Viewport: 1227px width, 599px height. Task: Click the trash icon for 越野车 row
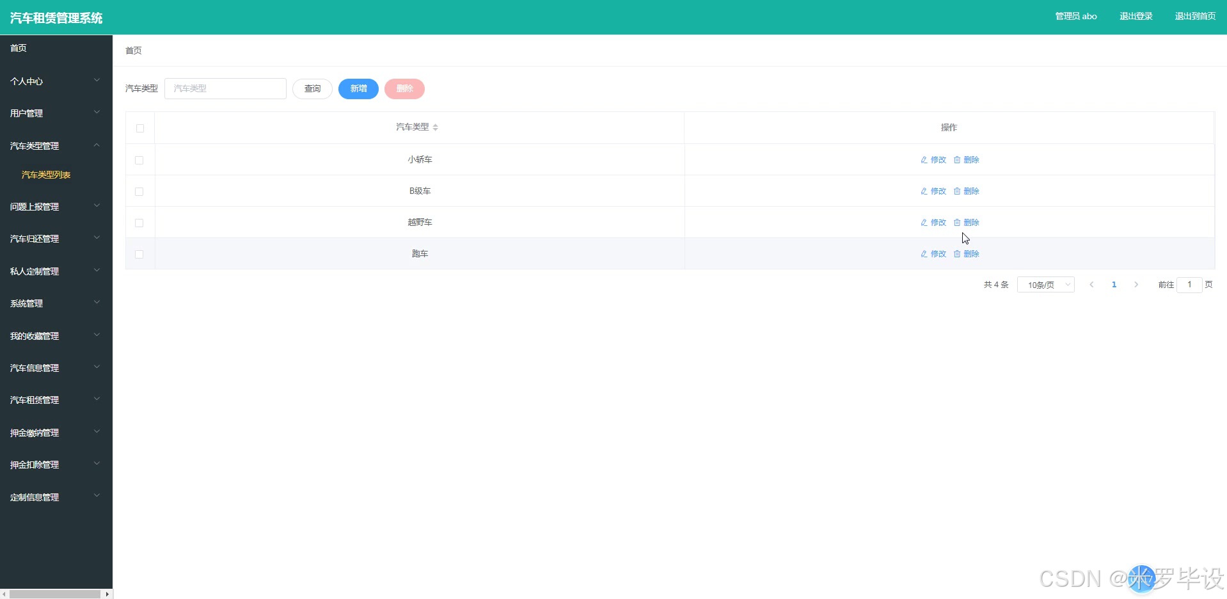tap(957, 223)
